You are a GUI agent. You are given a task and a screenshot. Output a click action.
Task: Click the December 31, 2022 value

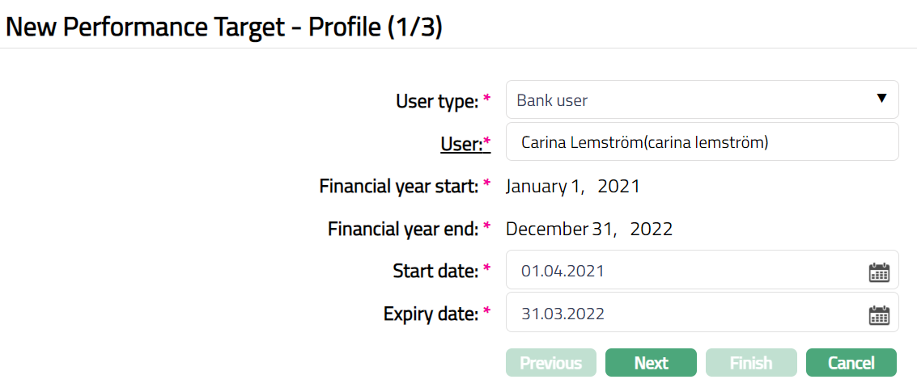click(589, 230)
